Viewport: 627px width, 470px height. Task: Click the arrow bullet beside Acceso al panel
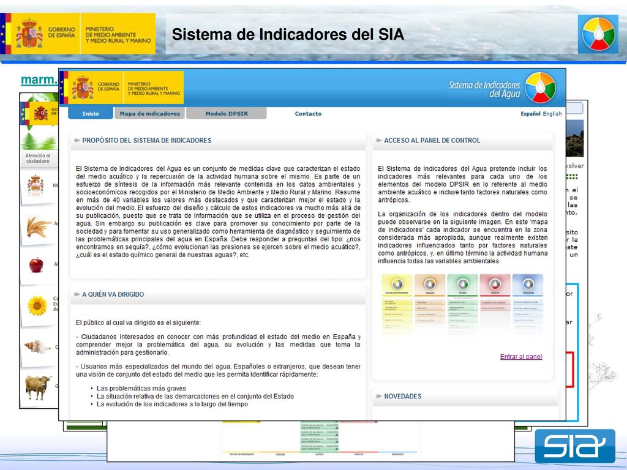(x=378, y=140)
